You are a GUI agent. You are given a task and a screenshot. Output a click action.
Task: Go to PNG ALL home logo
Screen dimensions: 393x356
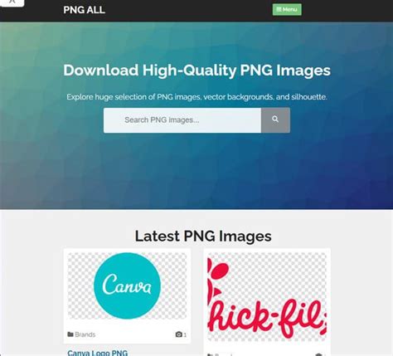(84, 10)
